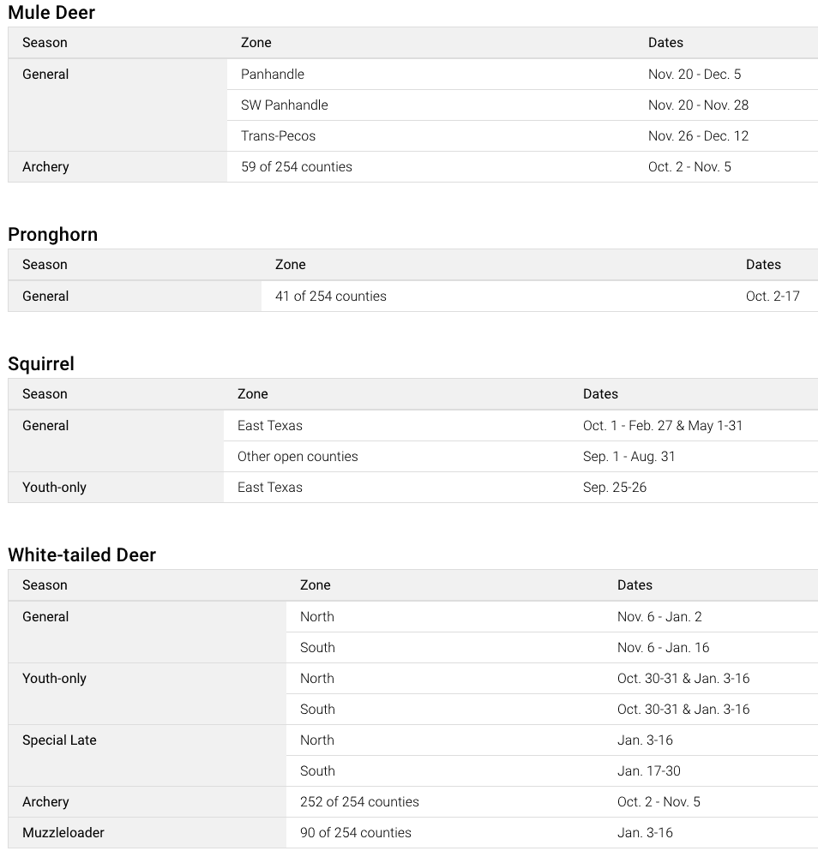Image resolution: width=818 pixels, height=857 pixels.
Task: Click the Oct. 2-17 pronghorn dates cell
Action: tap(773, 297)
